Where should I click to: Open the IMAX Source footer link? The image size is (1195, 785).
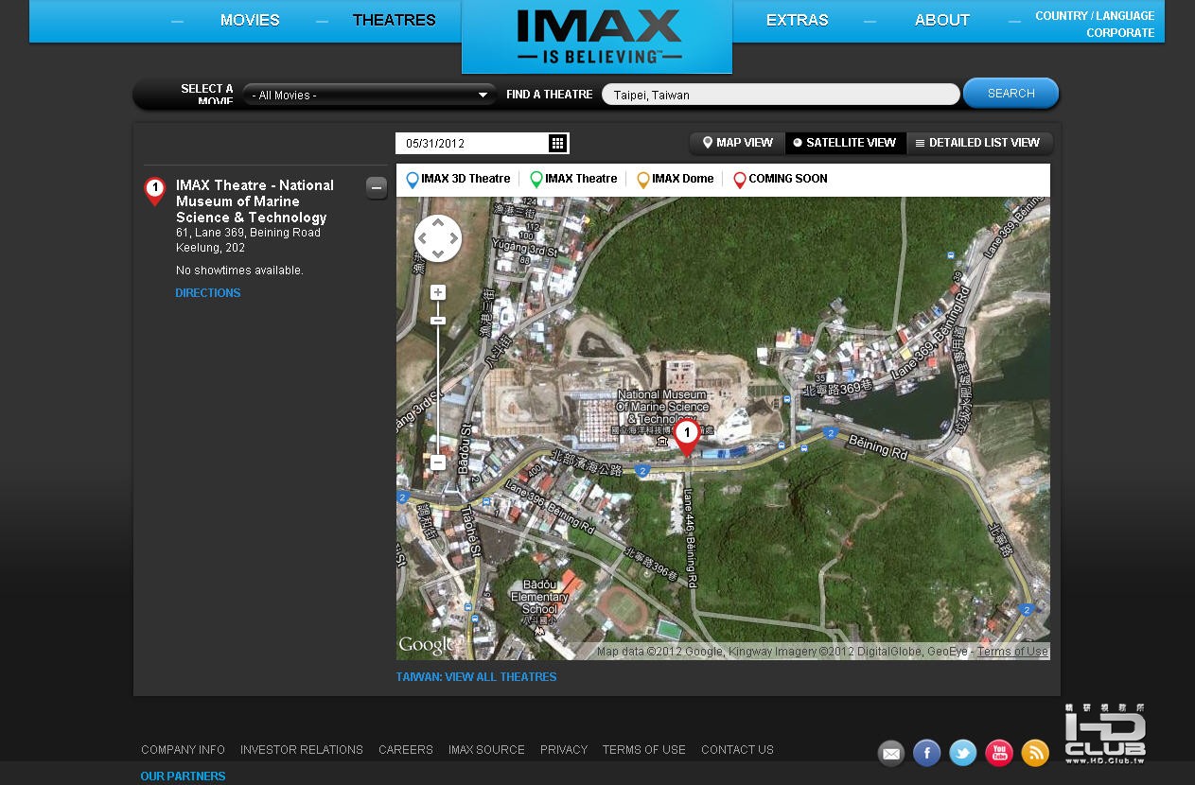point(486,750)
